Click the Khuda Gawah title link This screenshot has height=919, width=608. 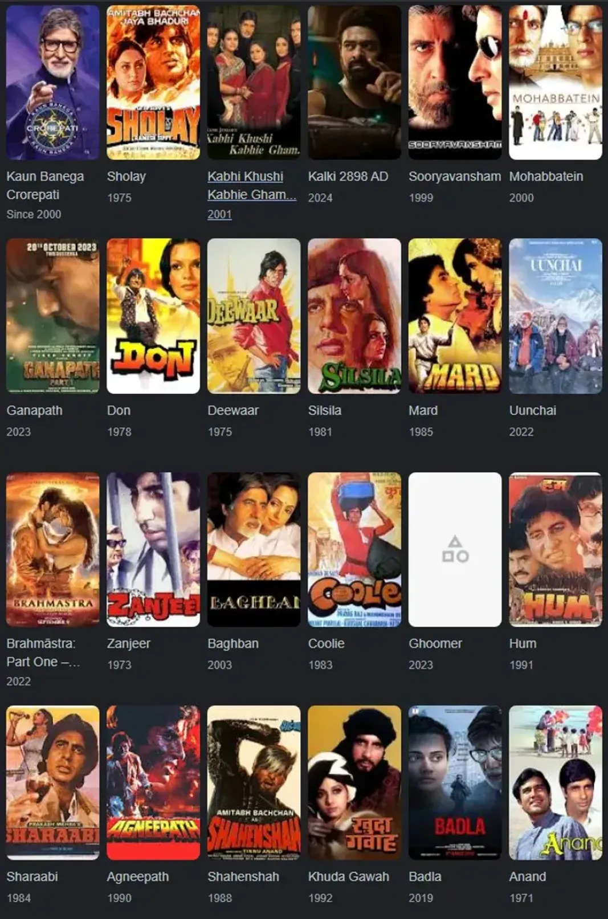(349, 877)
